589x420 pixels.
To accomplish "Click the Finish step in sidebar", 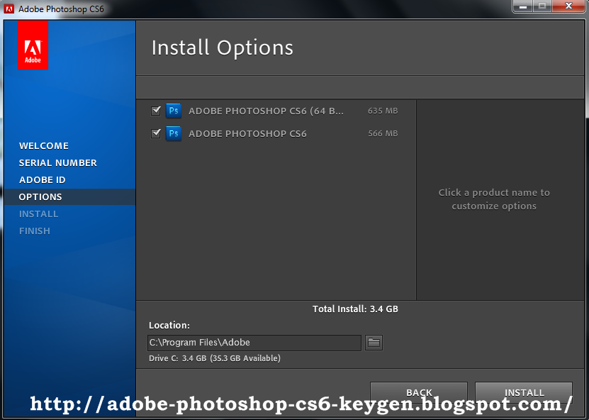I will (x=35, y=231).
